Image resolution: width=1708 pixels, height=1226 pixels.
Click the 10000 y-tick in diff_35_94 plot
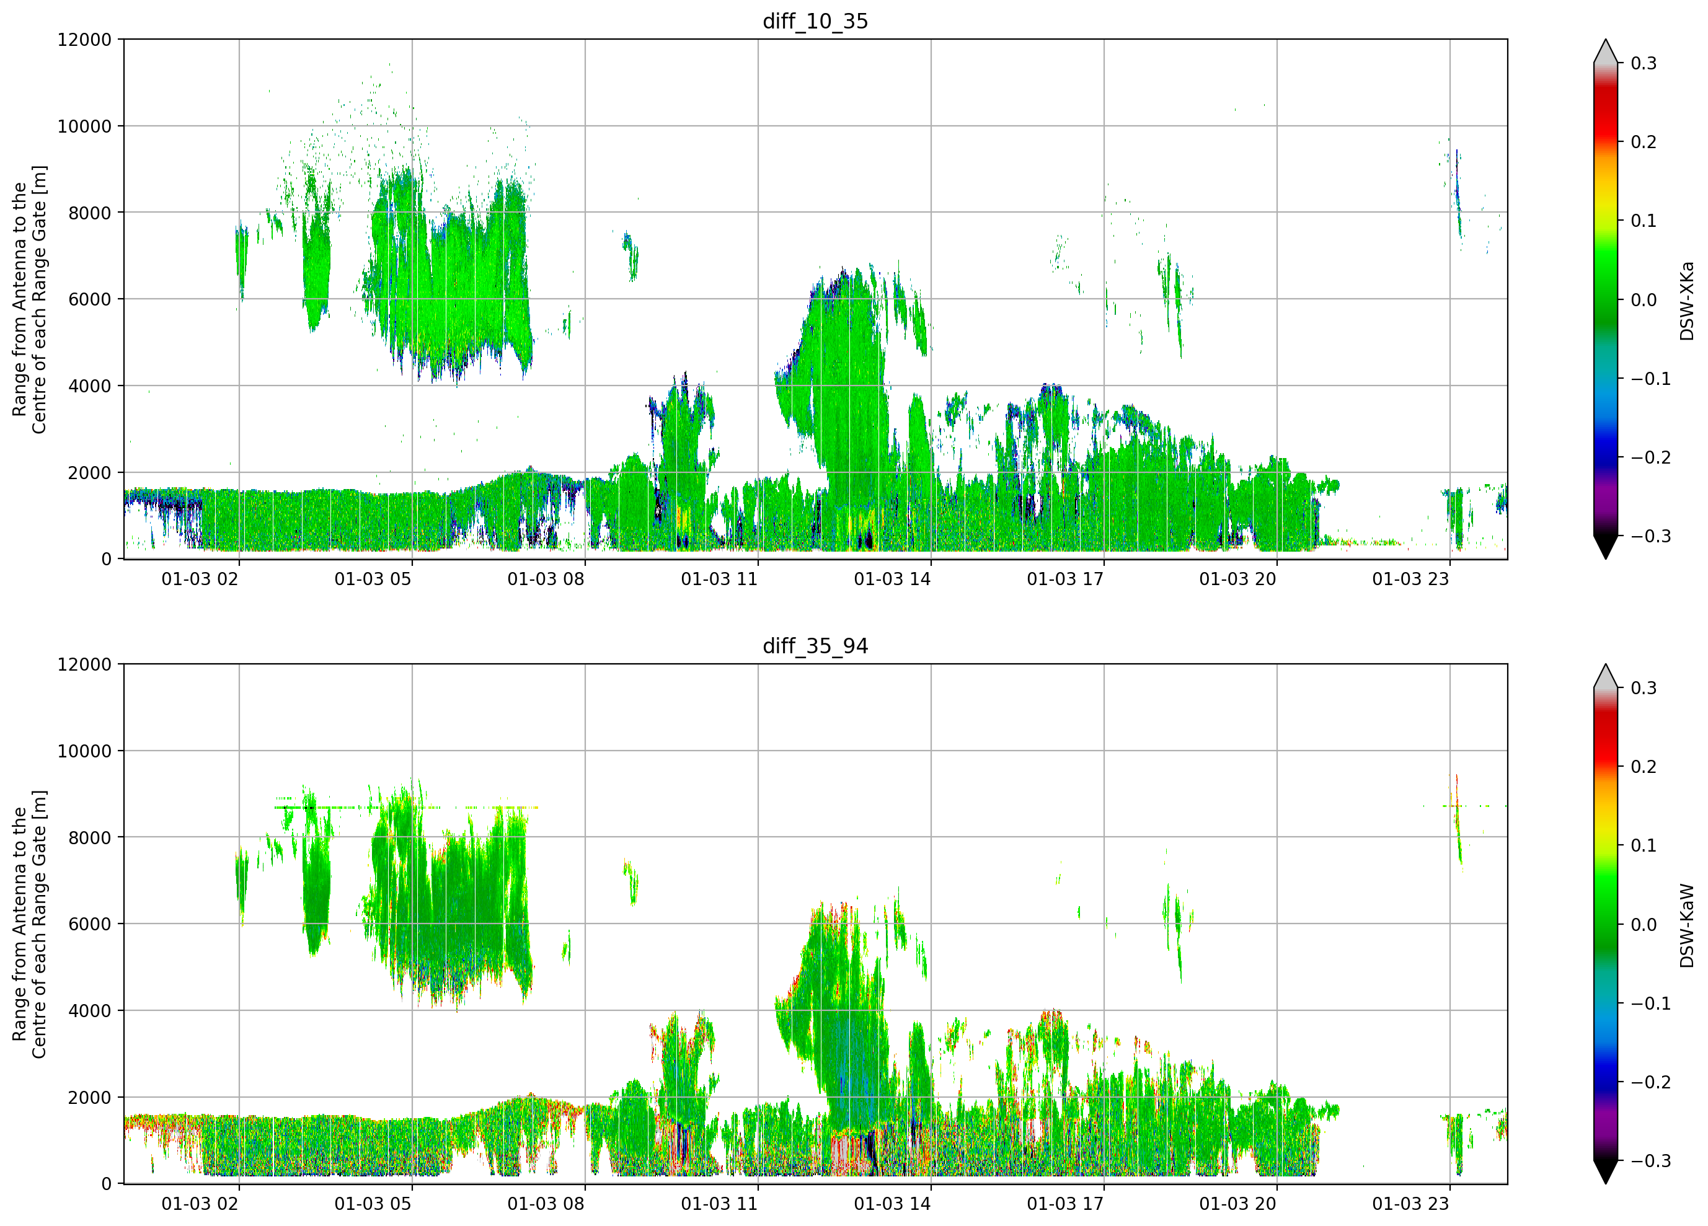point(84,751)
